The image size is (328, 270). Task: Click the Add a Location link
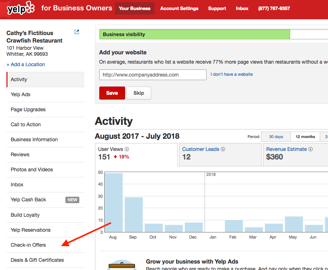point(26,64)
